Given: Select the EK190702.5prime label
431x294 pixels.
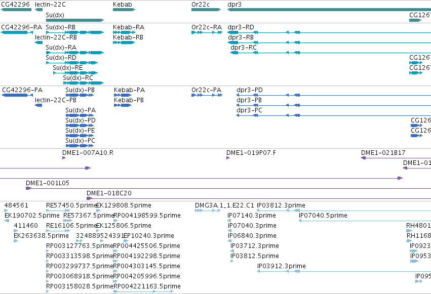Looking at the screenshot, I should coord(32,216).
